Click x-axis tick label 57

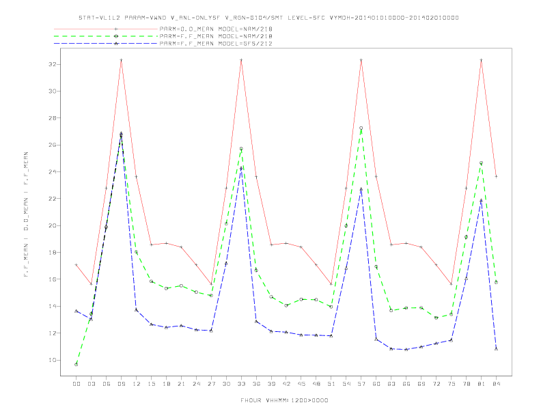361,384
